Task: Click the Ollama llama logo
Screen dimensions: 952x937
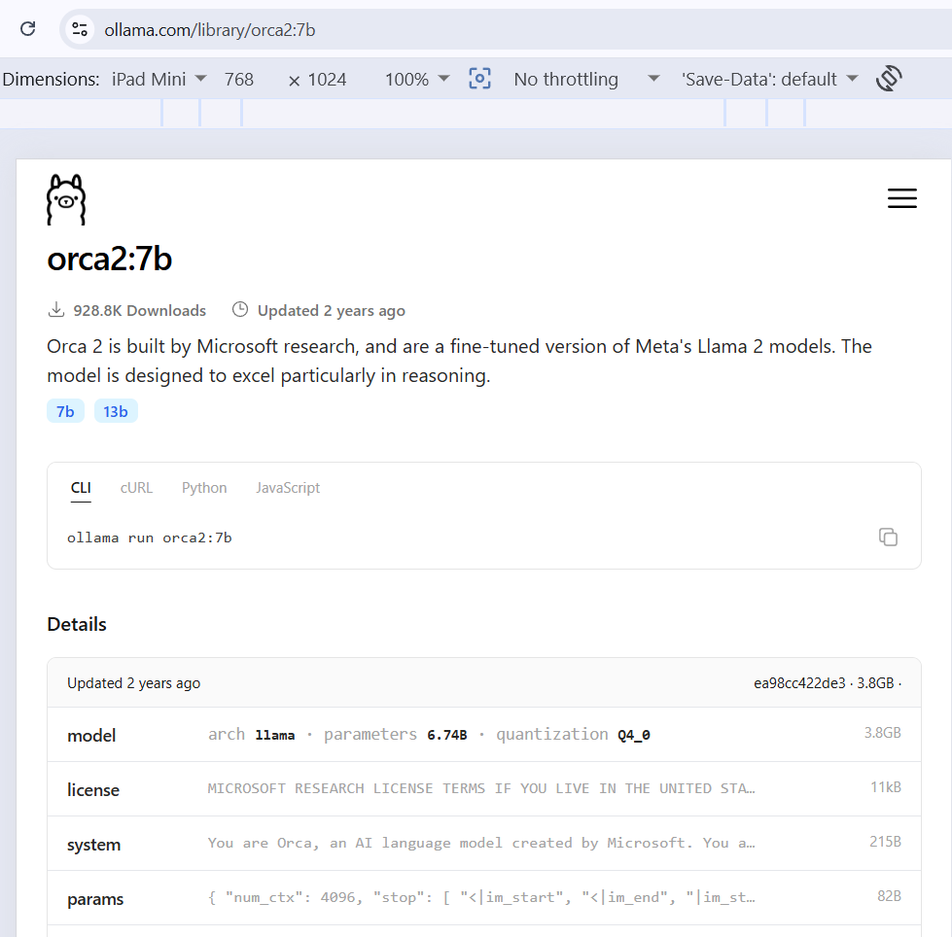Action: (x=66, y=199)
